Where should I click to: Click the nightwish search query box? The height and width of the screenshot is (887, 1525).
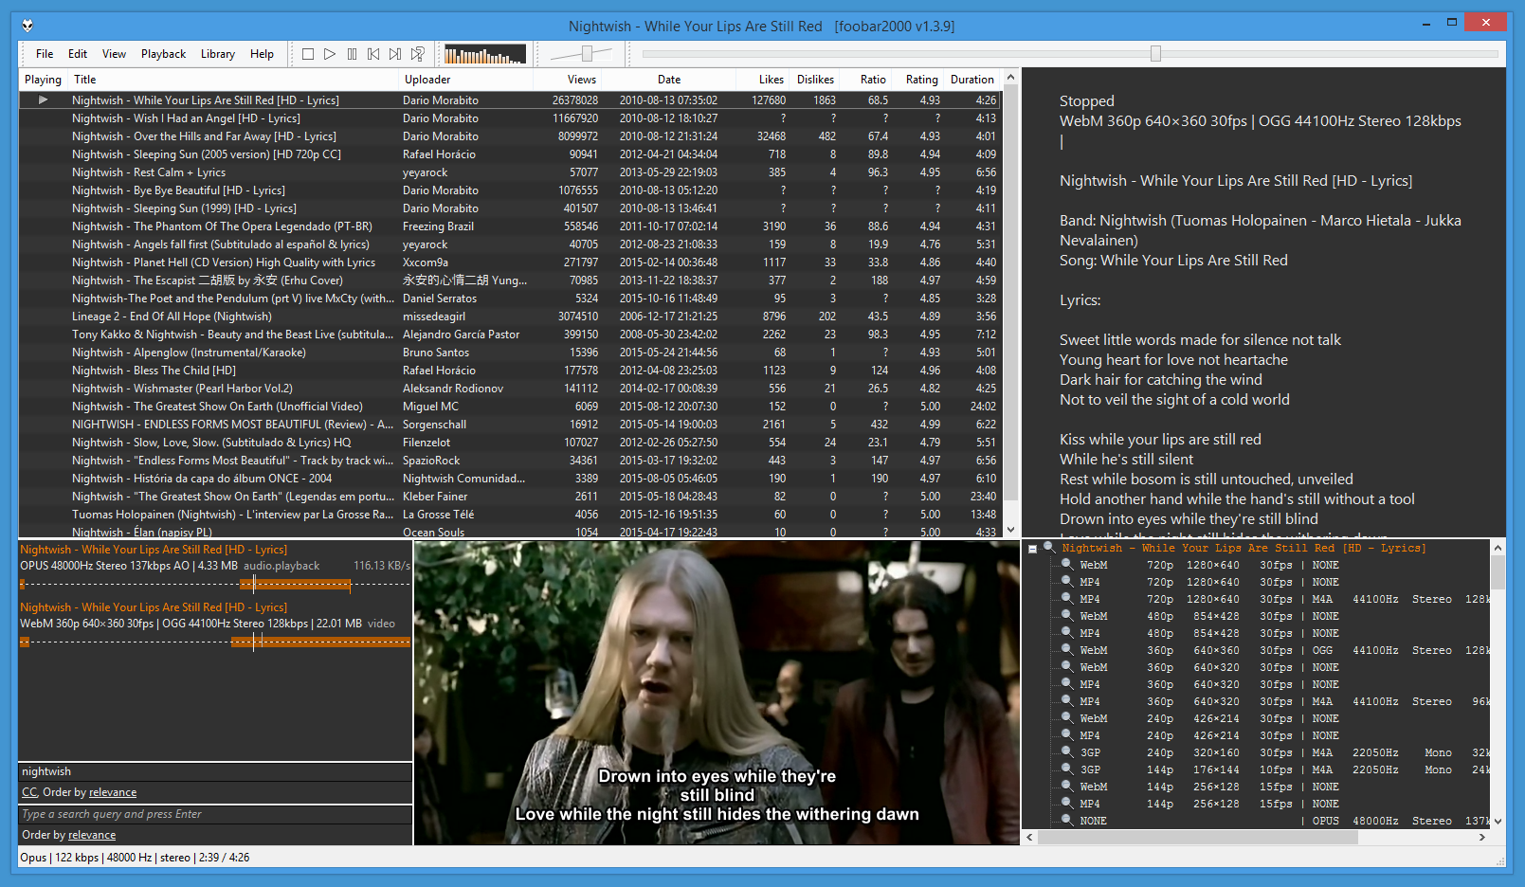tap(215, 771)
